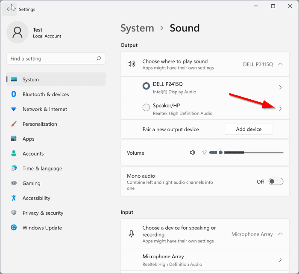Click the Apps icon in sidebar
299x274 pixels.
tap(14, 138)
